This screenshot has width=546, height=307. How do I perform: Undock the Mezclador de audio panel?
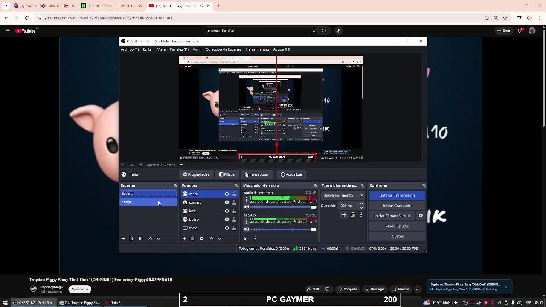click(315, 185)
